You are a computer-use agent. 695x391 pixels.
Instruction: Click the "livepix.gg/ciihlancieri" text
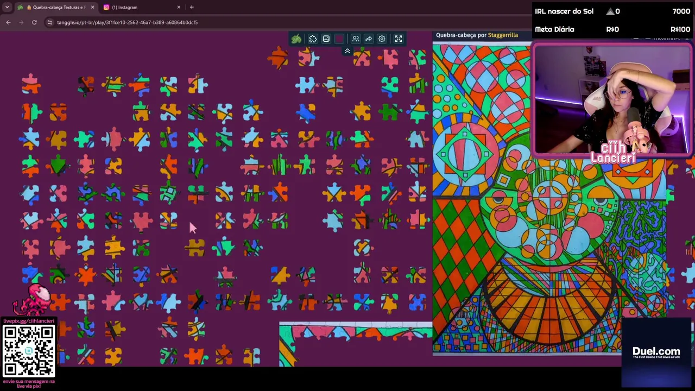[x=29, y=321]
